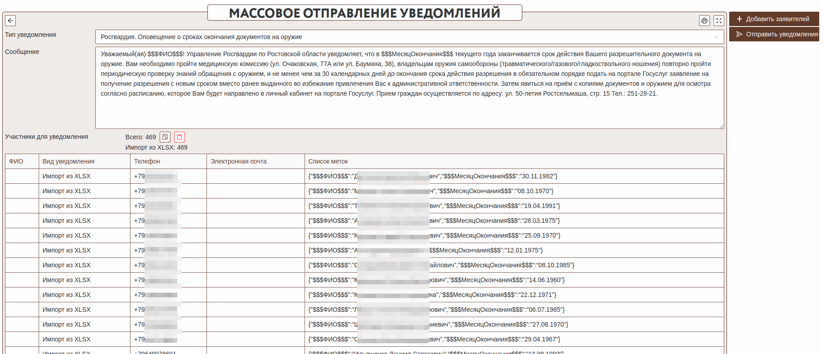Click the 'Список меток' column header
This screenshot has height=354, width=821.
328,161
